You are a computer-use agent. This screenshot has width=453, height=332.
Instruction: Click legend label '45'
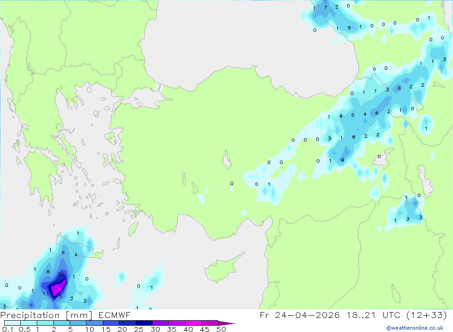(x=205, y=329)
